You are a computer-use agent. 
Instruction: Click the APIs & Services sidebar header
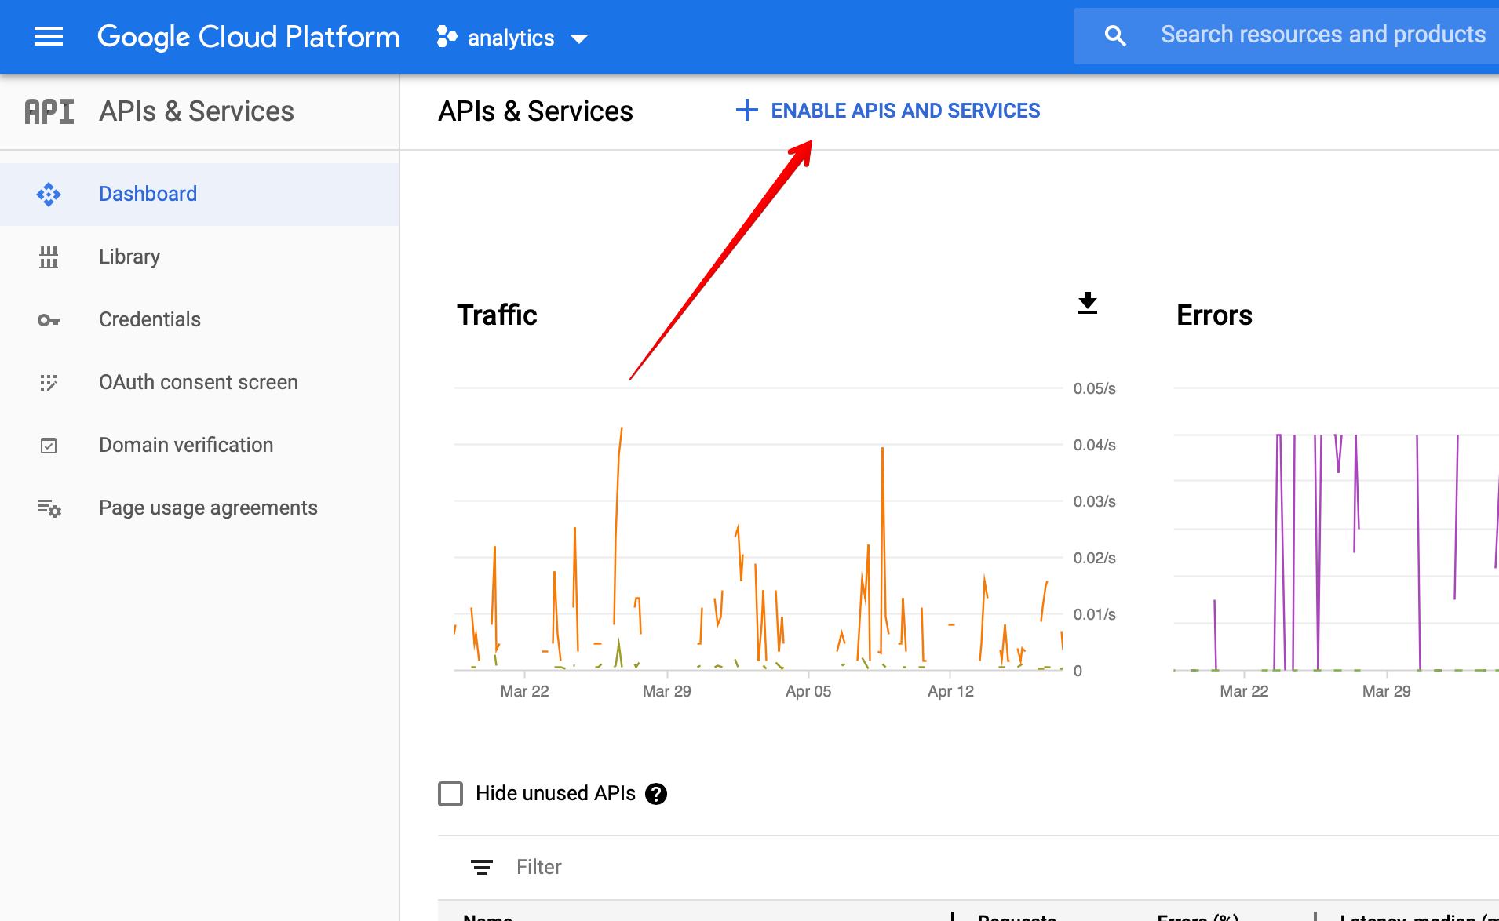click(x=196, y=111)
